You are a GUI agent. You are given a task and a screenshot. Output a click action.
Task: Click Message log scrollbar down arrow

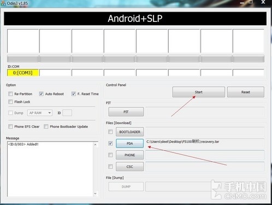95,194
